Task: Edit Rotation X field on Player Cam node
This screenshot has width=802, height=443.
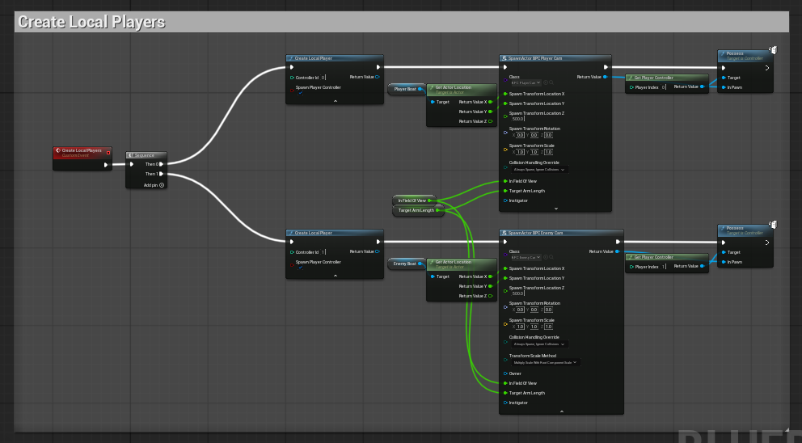Action: click(x=520, y=135)
